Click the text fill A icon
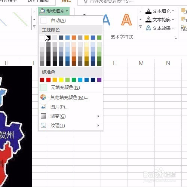The image size is (187, 187). click(x=148, y=11)
